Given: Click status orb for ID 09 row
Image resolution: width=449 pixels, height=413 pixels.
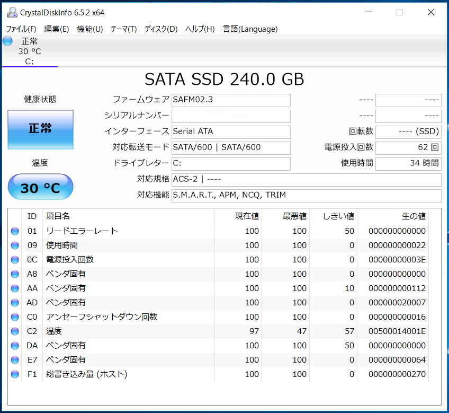Looking at the screenshot, I should click(x=15, y=245).
